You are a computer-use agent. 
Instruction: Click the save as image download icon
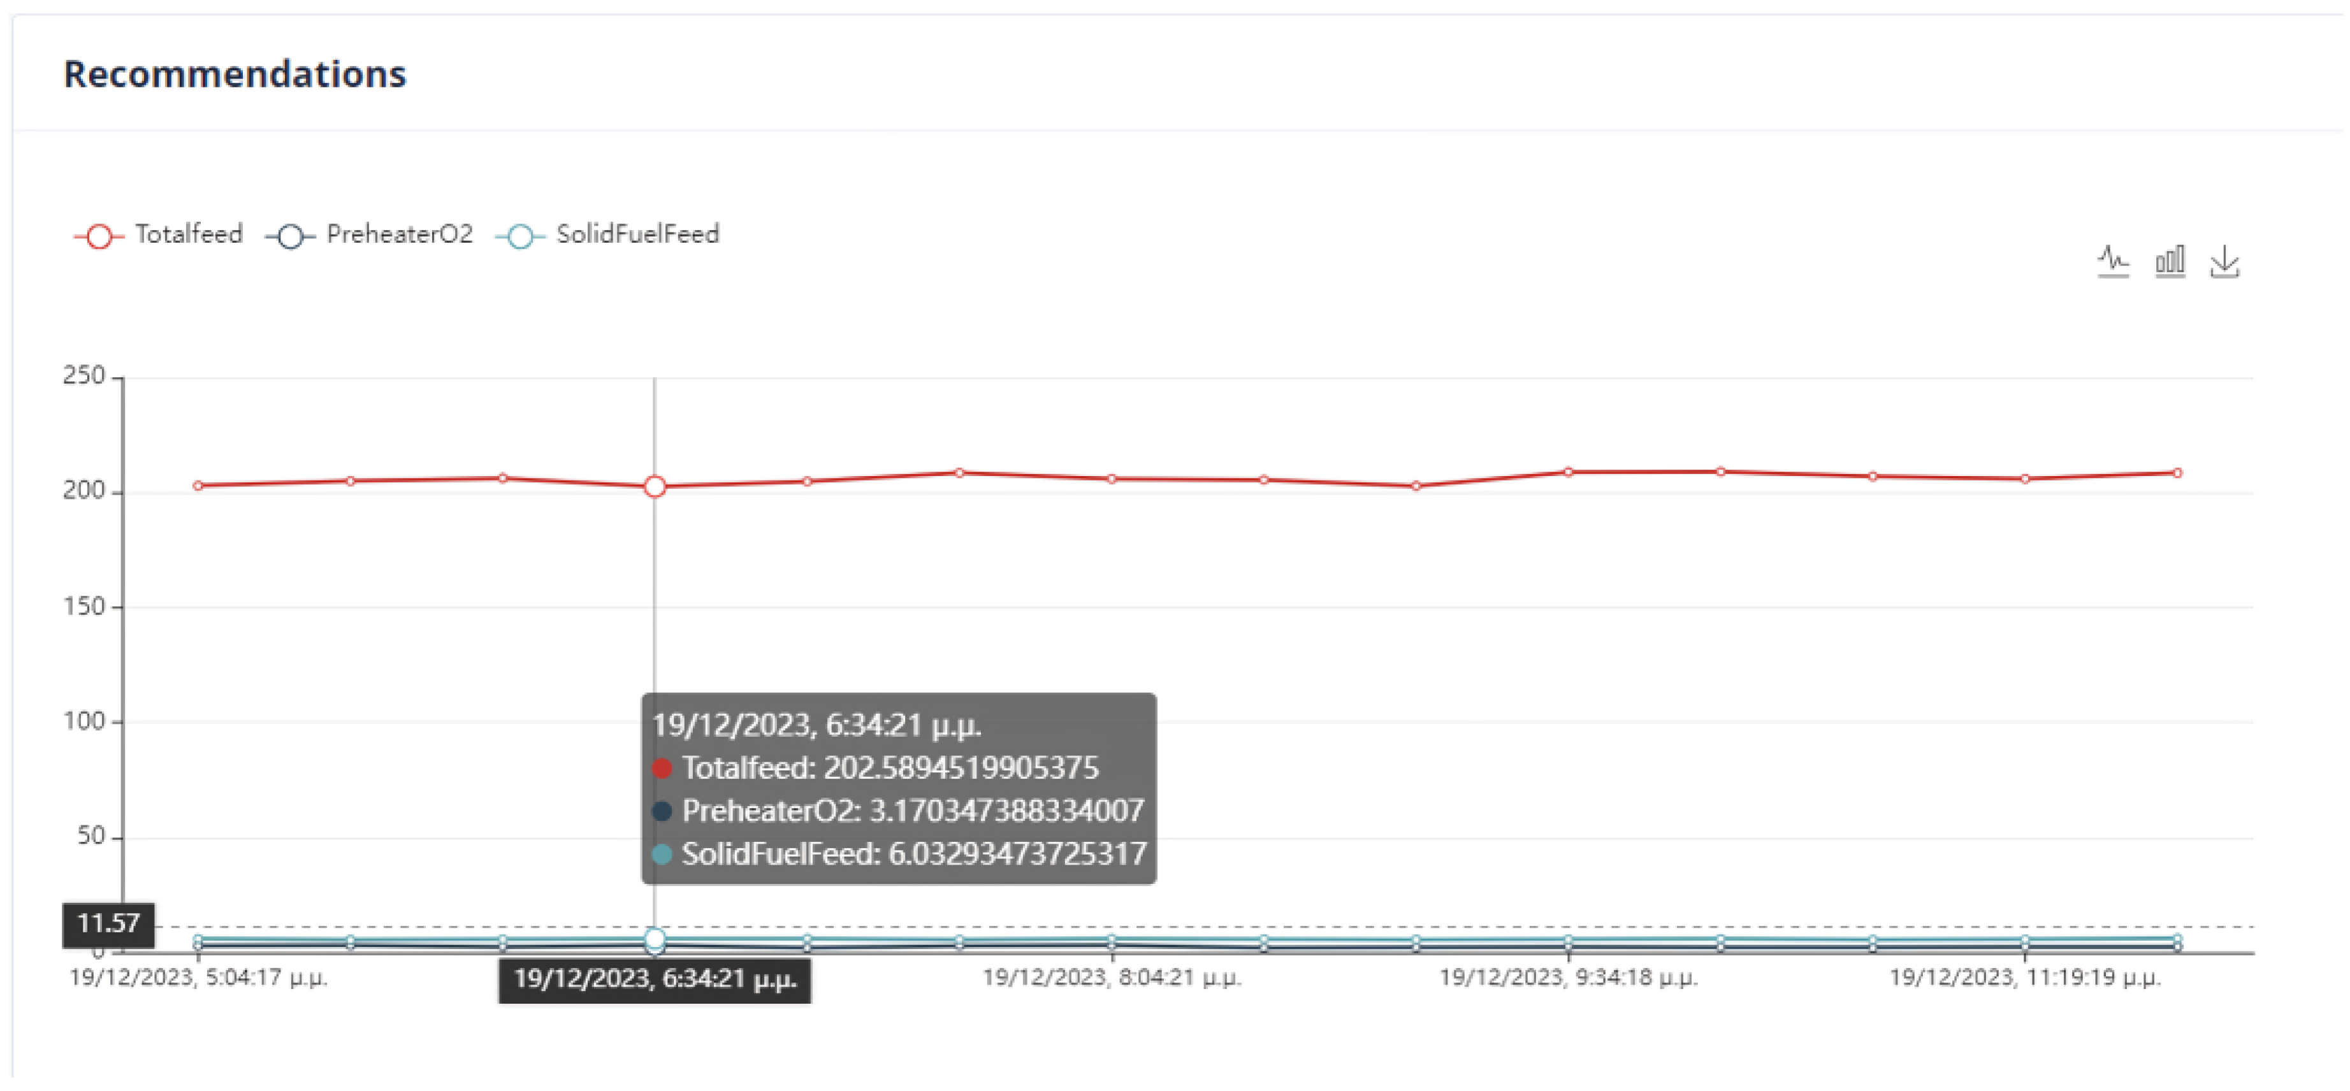(x=2224, y=261)
